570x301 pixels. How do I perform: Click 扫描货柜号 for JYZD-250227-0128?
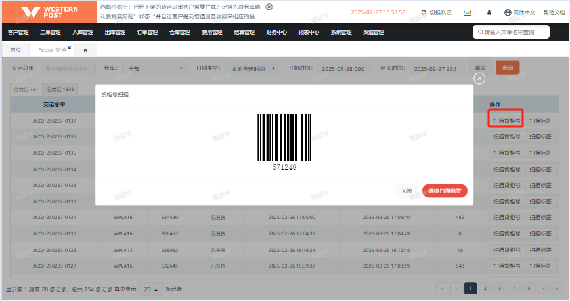point(506,250)
